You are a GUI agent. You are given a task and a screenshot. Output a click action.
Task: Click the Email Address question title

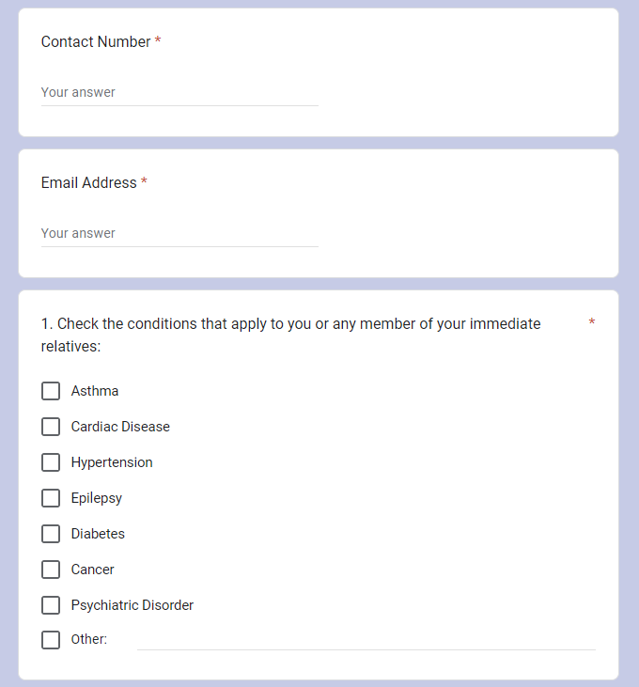(x=89, y=183)
